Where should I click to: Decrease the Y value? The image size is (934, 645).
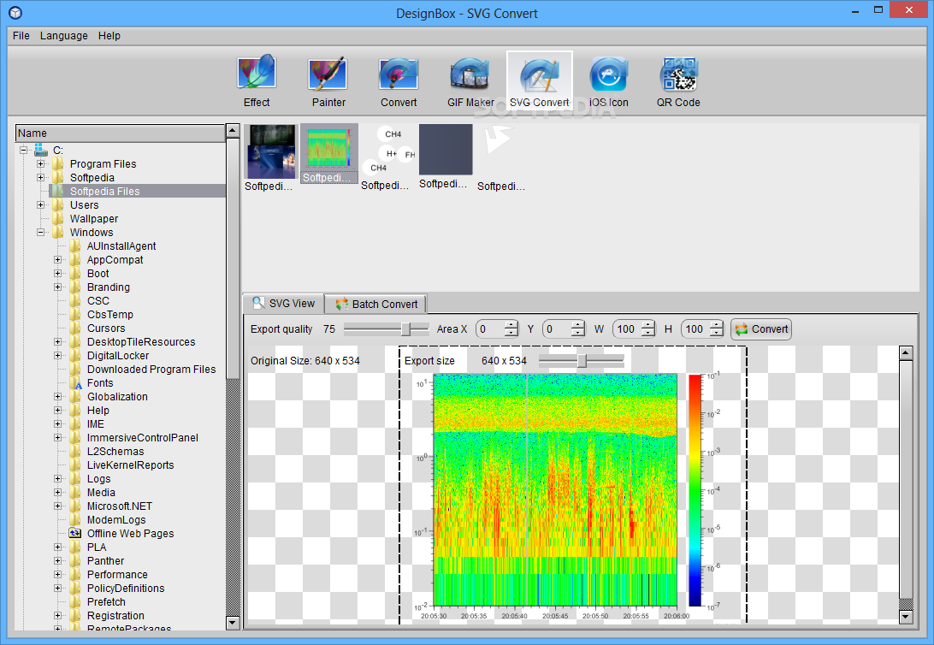coord(578,333)
